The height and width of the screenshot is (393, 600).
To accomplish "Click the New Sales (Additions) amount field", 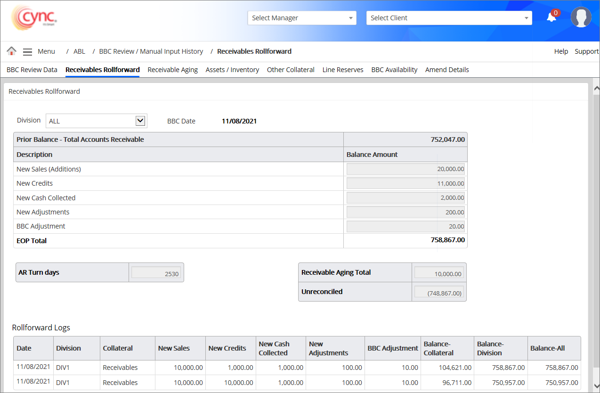I will [405, 169].
